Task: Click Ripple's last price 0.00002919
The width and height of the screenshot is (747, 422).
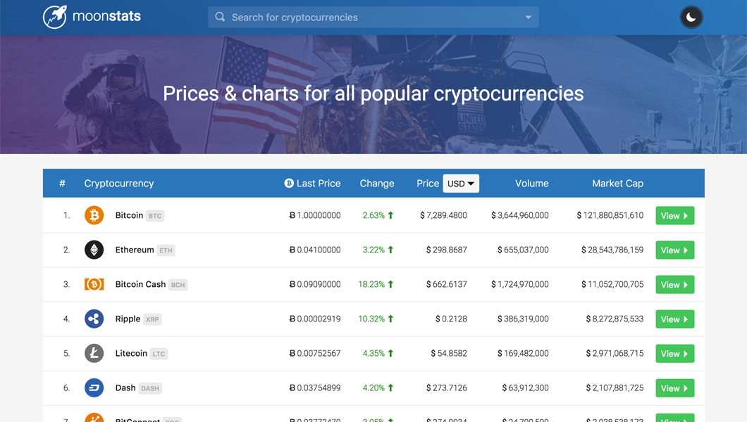Action: click(x=315, y=319)
